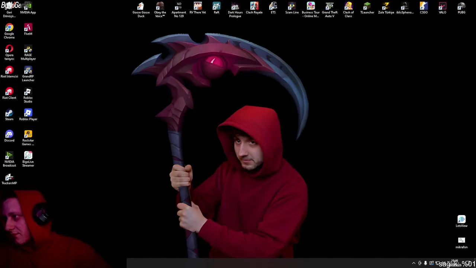Launch Rockstar Games Launcher shortcut
The height and width of the screenshot is (268, 476).
point(28,138)
